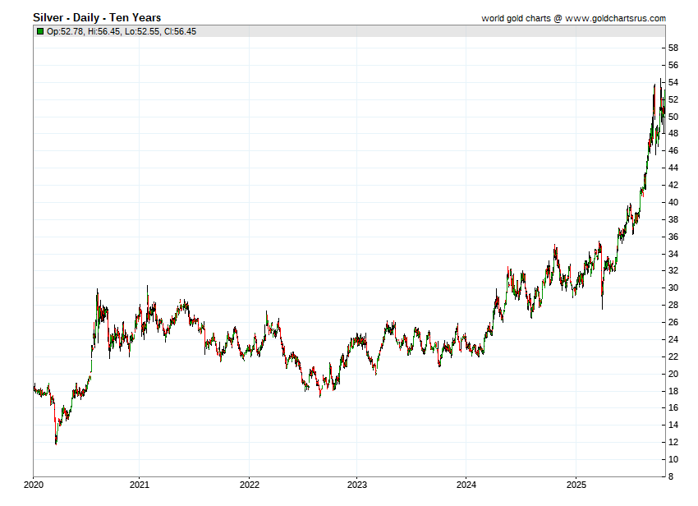This screenshot has height=506, width=698.
Task: Click the 24 price axis label
Action: pos(673,339)
